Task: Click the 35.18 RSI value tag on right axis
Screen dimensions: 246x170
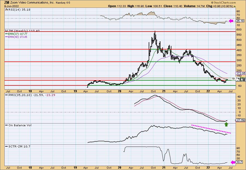Action: click(x=240, y=21)
